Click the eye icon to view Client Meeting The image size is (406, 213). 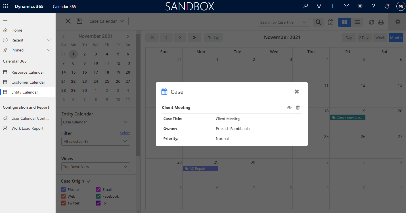[289, 107]
